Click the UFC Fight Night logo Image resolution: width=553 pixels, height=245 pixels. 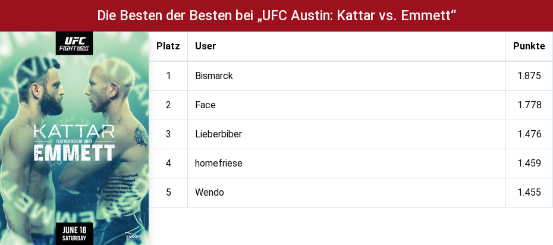pyautogui.click(x=74, y=43)
